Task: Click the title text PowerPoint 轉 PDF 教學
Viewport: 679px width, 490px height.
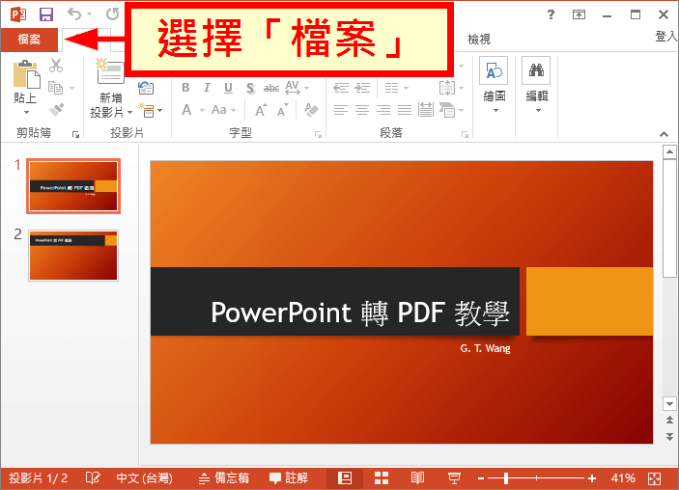Action: pos(360,313)
